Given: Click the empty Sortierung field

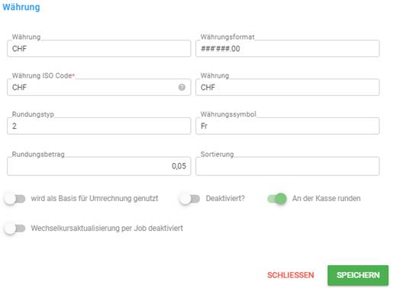Looking at the screenshot, I should pos(288,166).
